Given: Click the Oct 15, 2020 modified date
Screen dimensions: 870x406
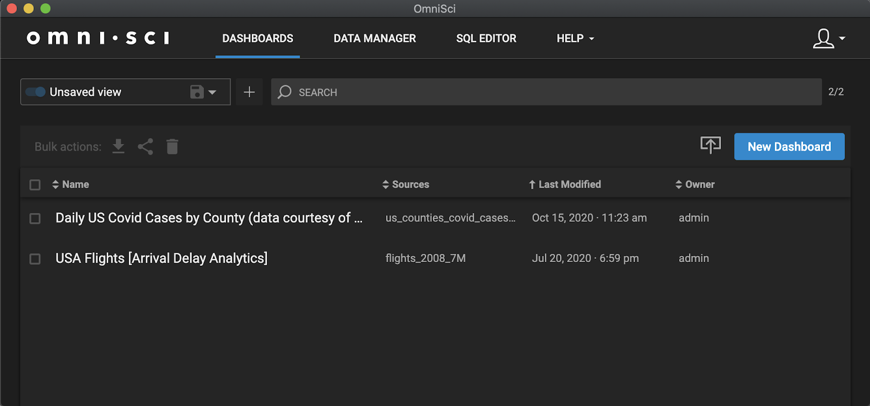Looking at the screenshot, I should click(x=589, y=218).
